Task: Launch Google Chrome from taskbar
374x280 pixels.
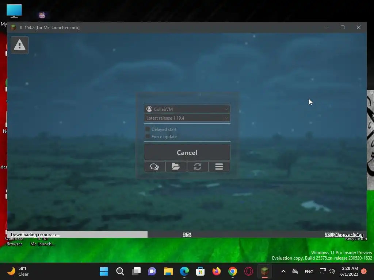Action: click(233, 271)
